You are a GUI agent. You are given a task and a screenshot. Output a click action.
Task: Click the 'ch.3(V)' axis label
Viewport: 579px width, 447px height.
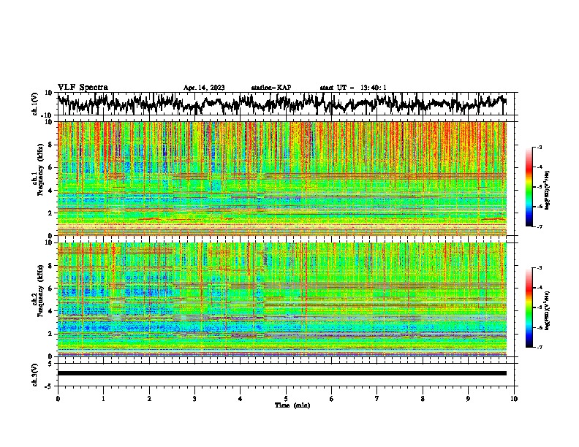coord(35,375)
